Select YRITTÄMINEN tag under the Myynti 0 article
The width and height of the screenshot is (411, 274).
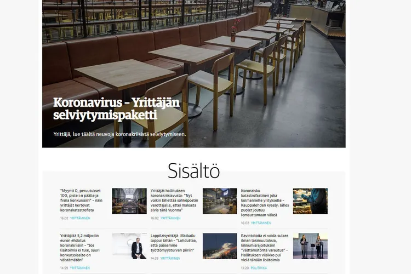click(80, 218)
